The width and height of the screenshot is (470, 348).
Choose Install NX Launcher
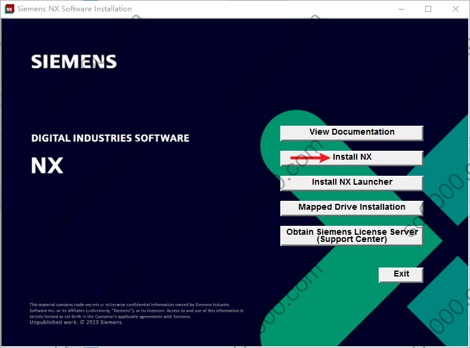pos(351,183)
